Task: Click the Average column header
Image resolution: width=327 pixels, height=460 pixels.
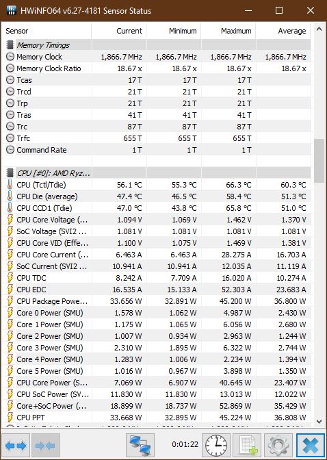Action: click(x=283, y=31)
